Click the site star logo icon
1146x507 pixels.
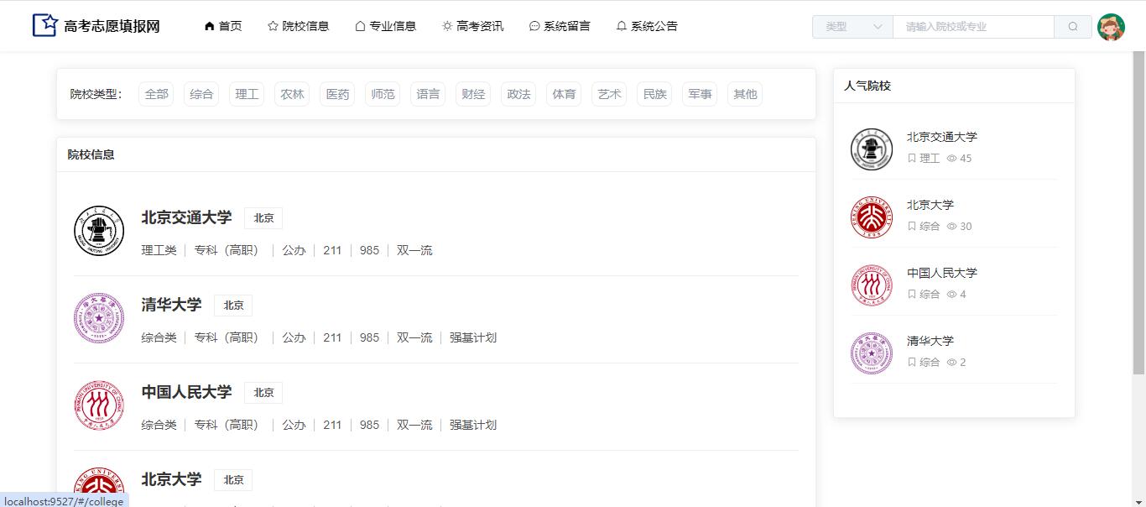pyautogui.click(x=44, y=25)
